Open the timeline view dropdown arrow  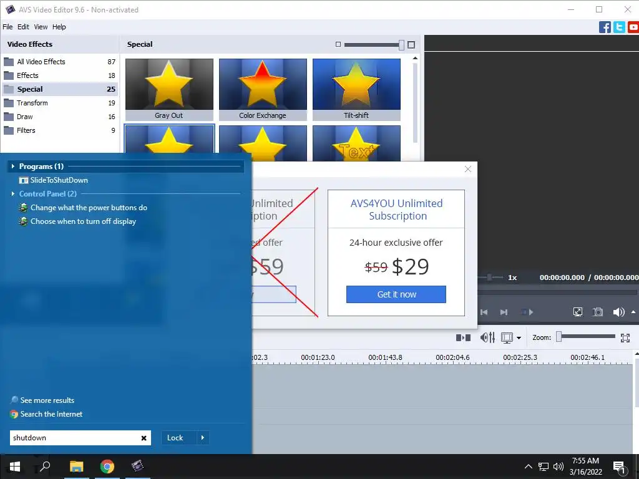(519, 338)
